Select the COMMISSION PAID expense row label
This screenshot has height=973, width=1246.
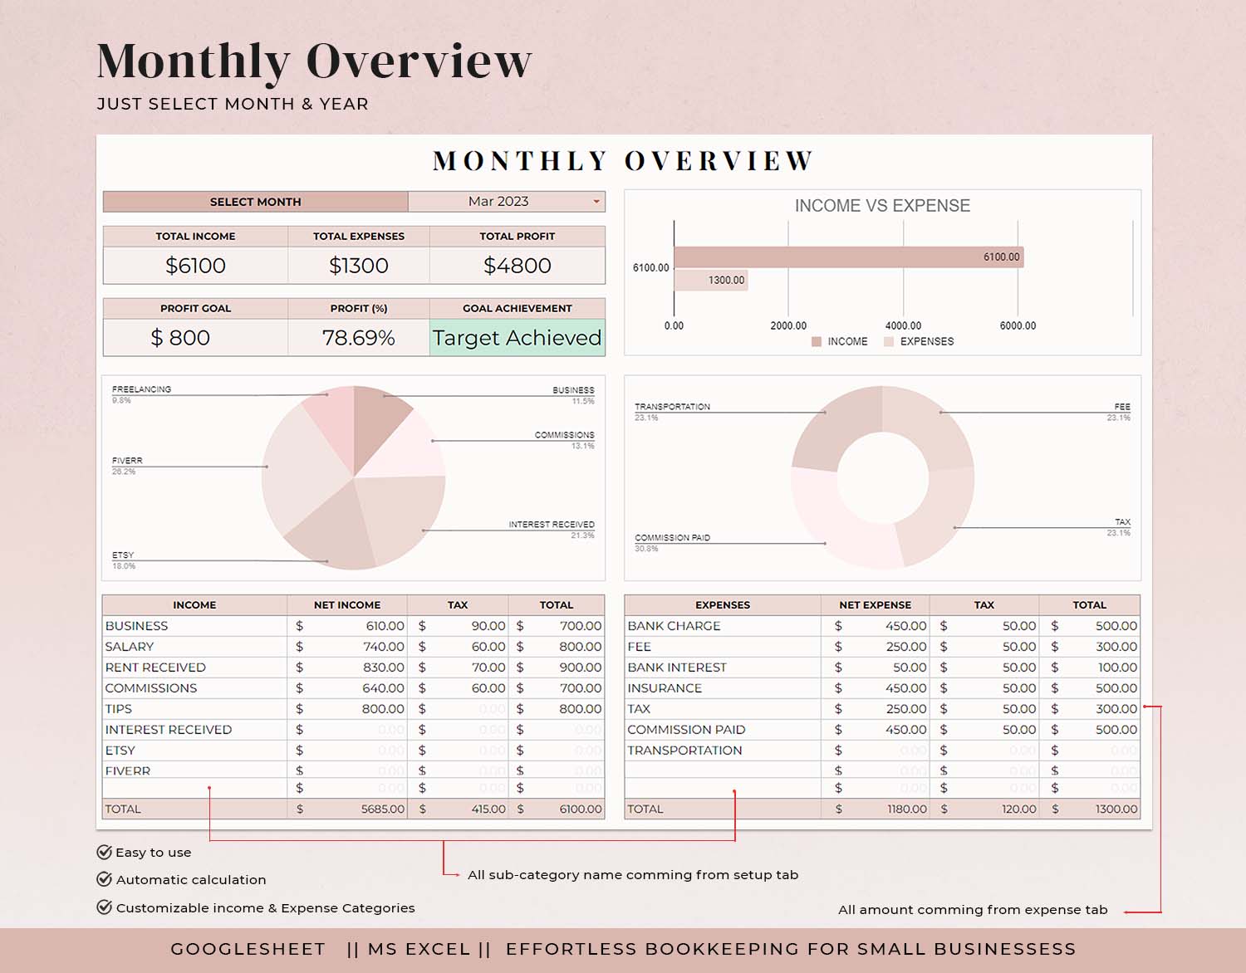pyautogui.click(x=686, y=730)
